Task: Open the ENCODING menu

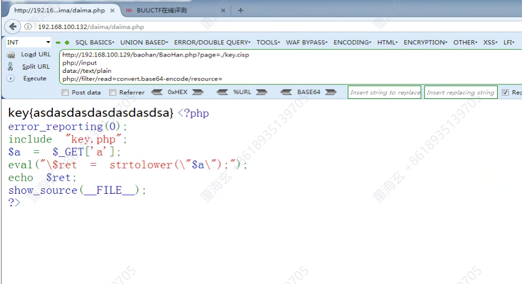Action: pyautogui.click(x=352, y=42)
